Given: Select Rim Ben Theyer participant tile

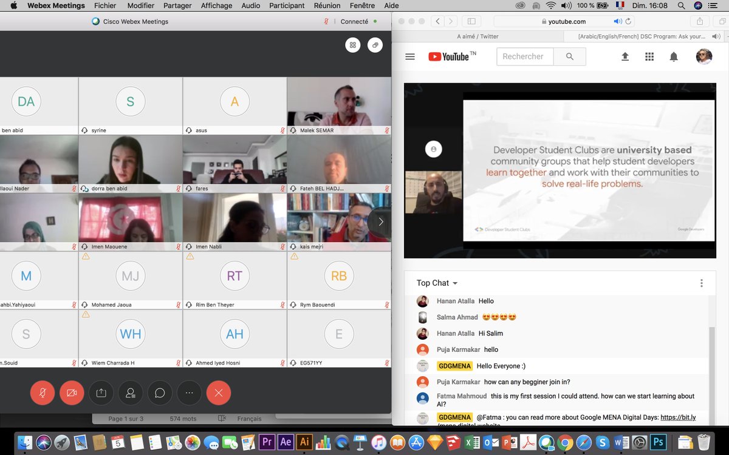Looking at the screenshot, I should click(x=234, y=280).
